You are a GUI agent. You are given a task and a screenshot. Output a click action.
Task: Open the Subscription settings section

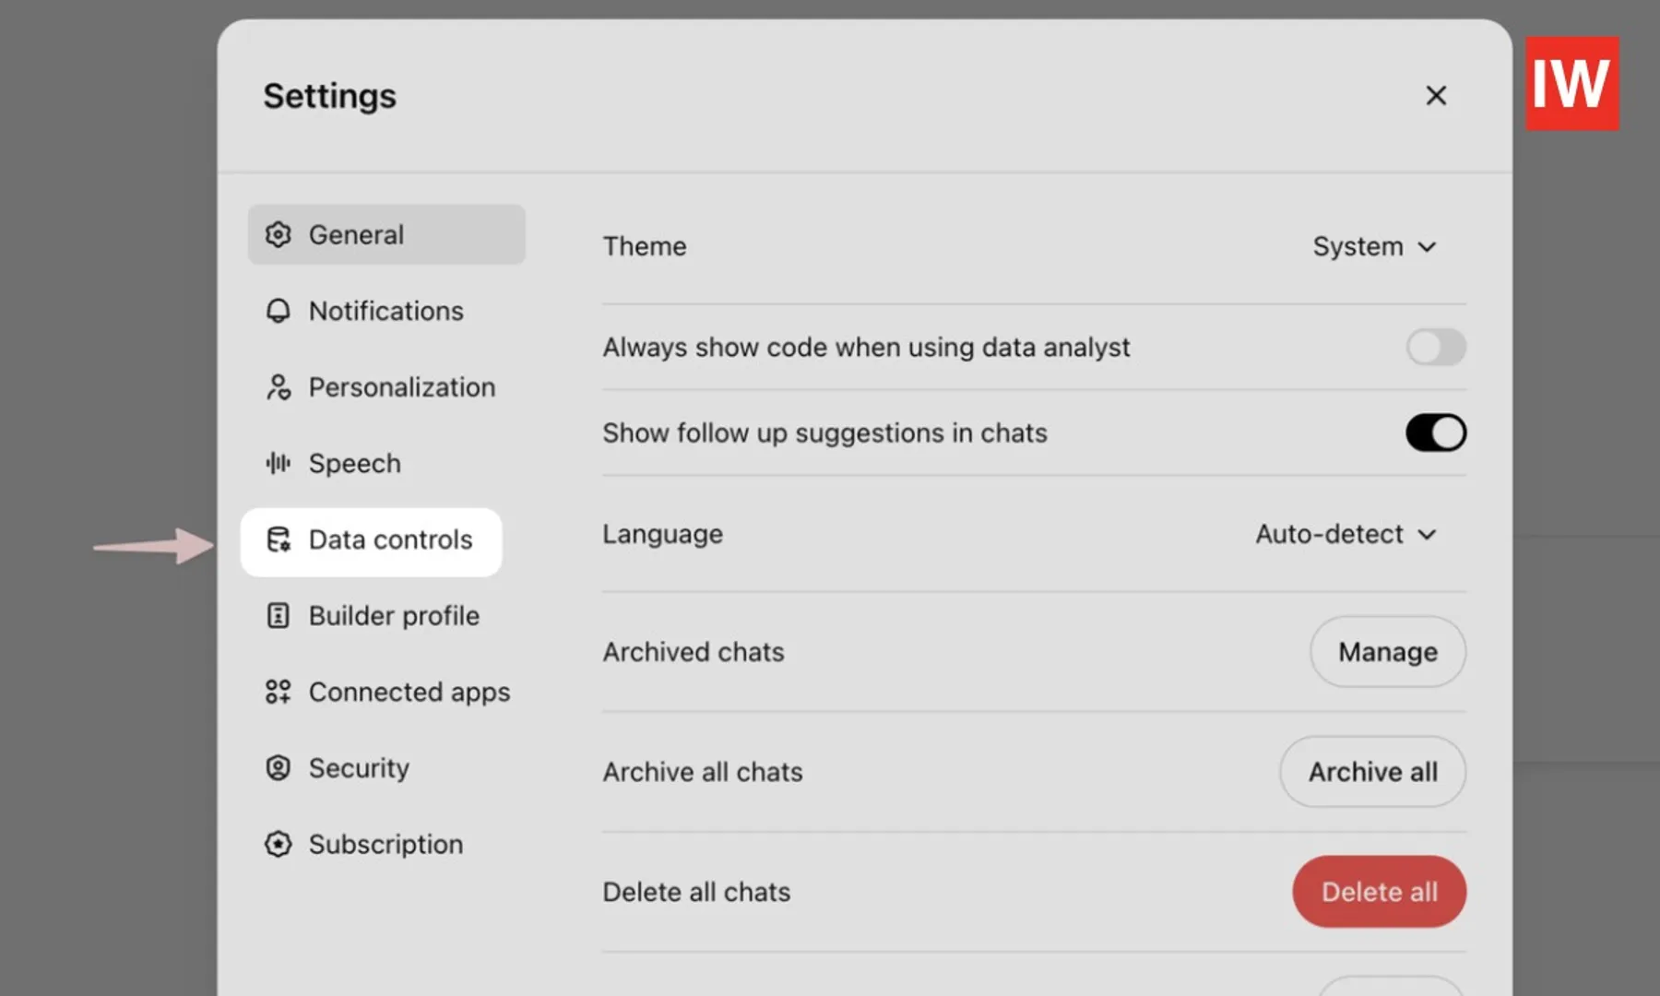tap(385, 843)
